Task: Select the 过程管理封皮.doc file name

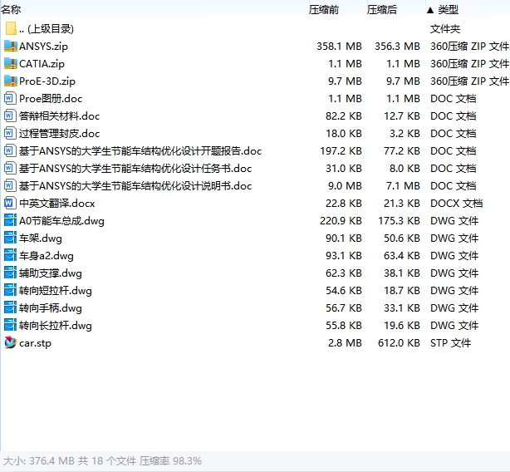Action: point(59,133)
